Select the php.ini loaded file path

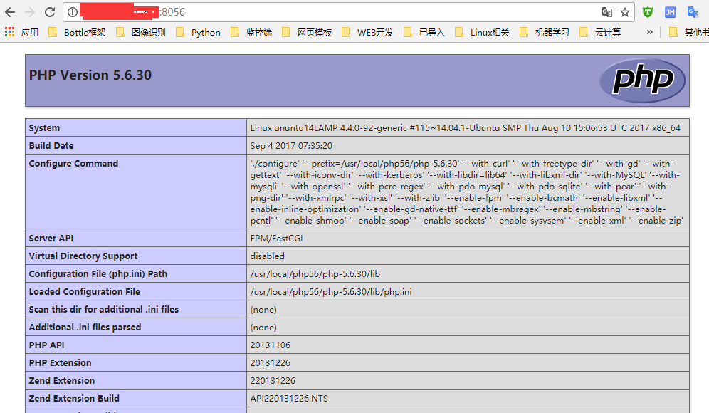331,292
